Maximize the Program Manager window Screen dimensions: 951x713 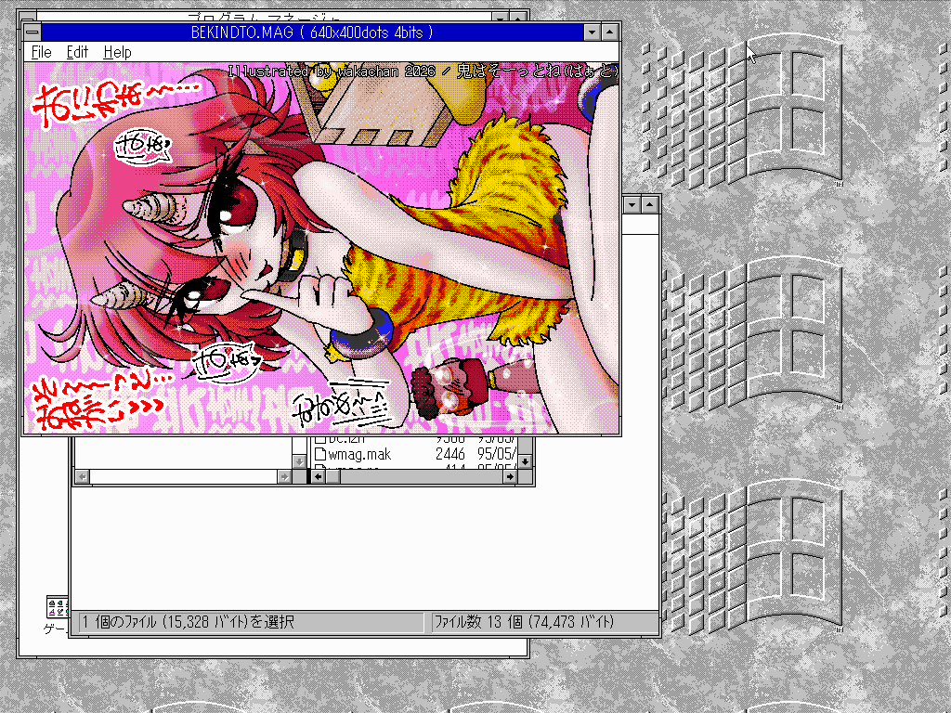[518, 17]
